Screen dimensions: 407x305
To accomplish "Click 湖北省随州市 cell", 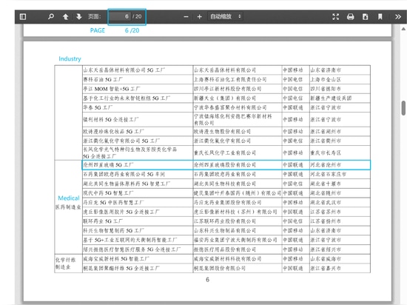I will (340, 193).
